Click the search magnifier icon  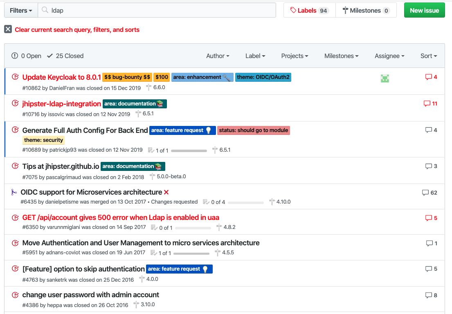[x=45, y=10]
